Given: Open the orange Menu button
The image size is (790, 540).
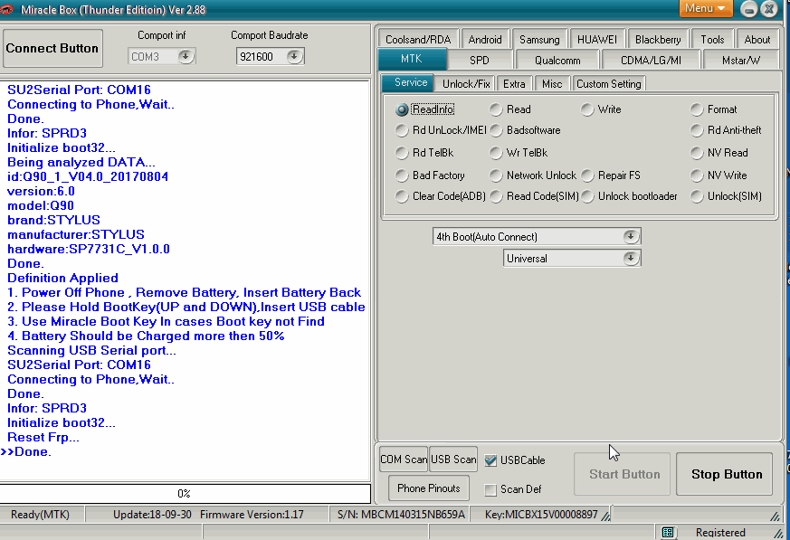Looking at the screenshot, I should tap(705, 8).
